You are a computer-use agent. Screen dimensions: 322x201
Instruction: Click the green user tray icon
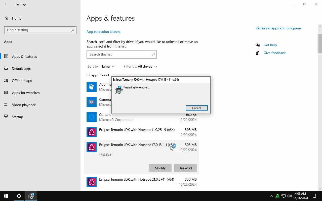point(277,196)
